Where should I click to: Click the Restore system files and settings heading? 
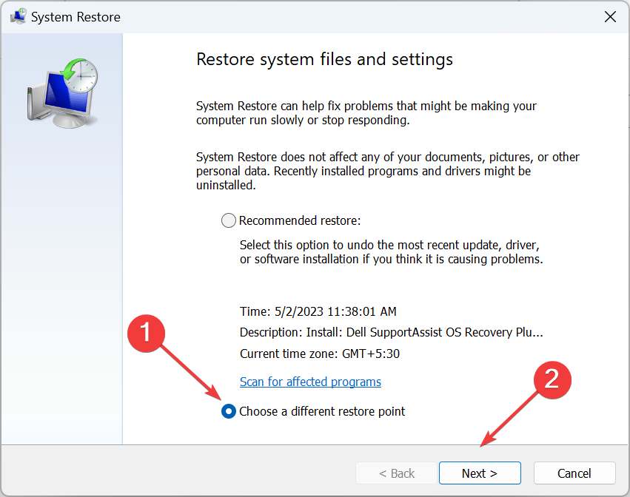coord(324,59)
